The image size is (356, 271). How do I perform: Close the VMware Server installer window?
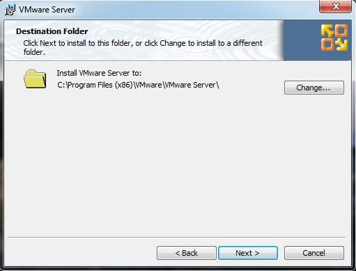coord(335,6)
